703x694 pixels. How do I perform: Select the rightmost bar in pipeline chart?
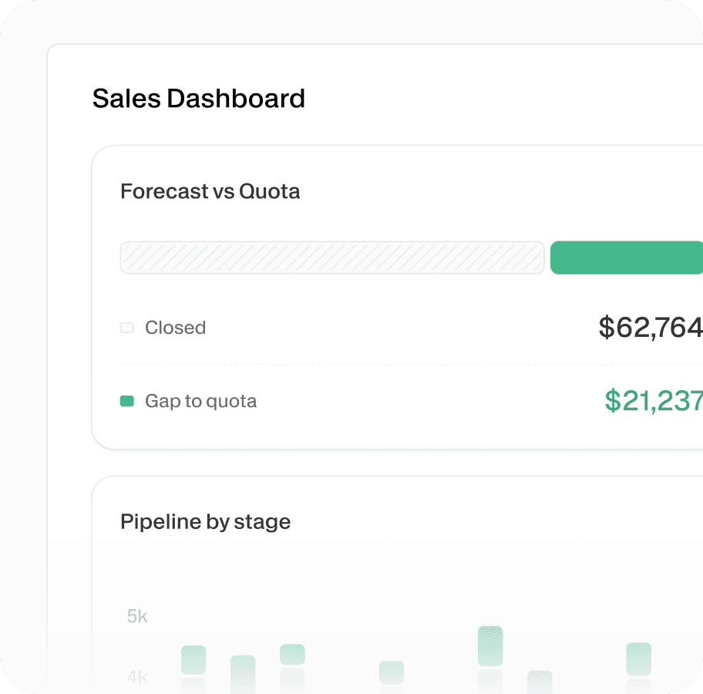pos(638,659)
